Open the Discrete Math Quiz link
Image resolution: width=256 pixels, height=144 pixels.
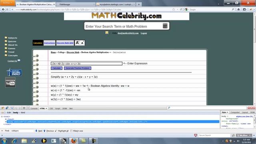click(x=65, y=43)
